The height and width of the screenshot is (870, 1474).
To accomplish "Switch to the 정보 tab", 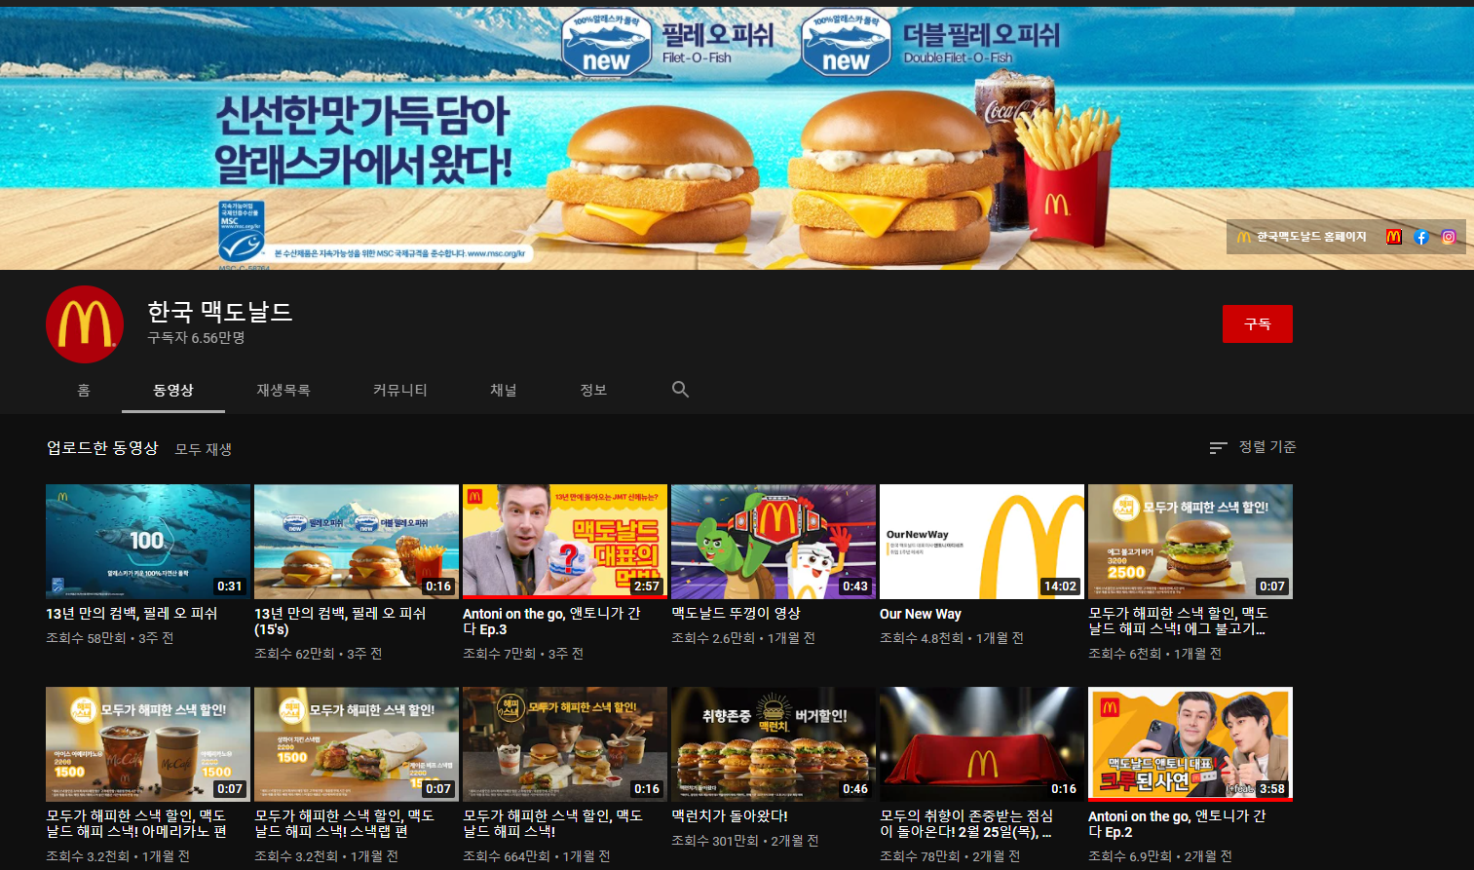I will [593, 390].
